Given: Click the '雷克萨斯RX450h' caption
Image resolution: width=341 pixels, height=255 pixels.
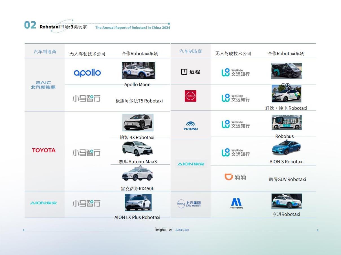Looking at the screenshot, I should point(138,189).
